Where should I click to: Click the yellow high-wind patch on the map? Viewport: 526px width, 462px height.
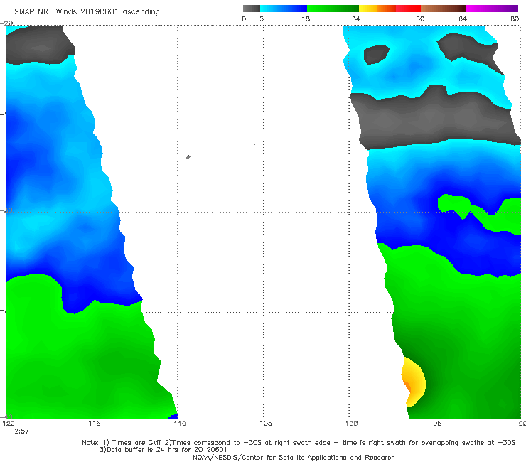tap(414, 382)
